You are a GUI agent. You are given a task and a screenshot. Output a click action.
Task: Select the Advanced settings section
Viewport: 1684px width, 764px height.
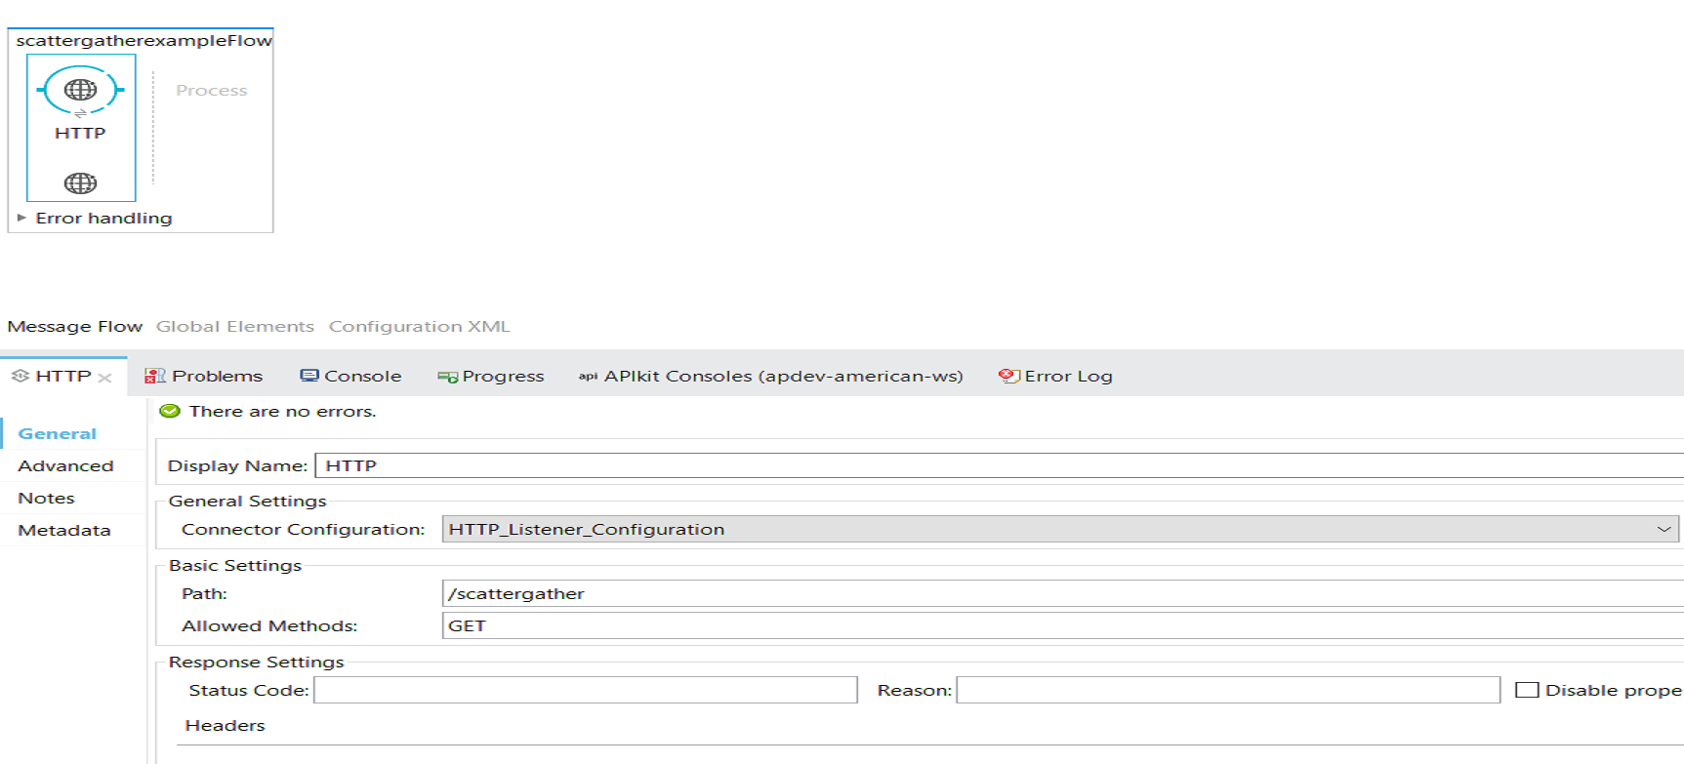[x=65, y=465]
